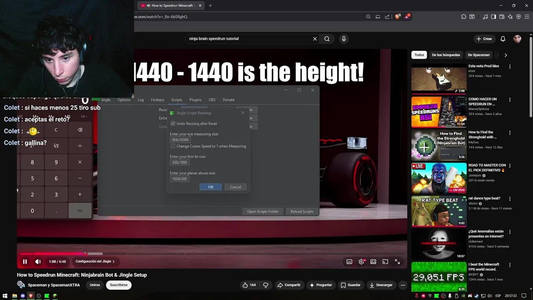Open options for rat dance type beat

pos(510,198)
